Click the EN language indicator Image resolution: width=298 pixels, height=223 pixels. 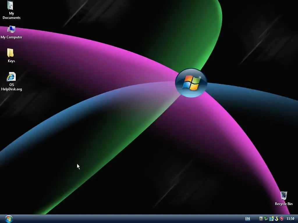click(247, 219)
